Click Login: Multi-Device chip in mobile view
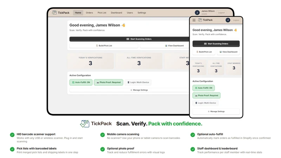The image size is (281, 158). point(205,103)
